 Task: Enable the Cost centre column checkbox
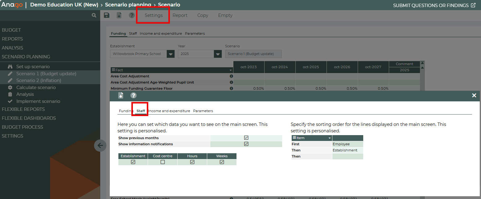(x=162, y=162)
